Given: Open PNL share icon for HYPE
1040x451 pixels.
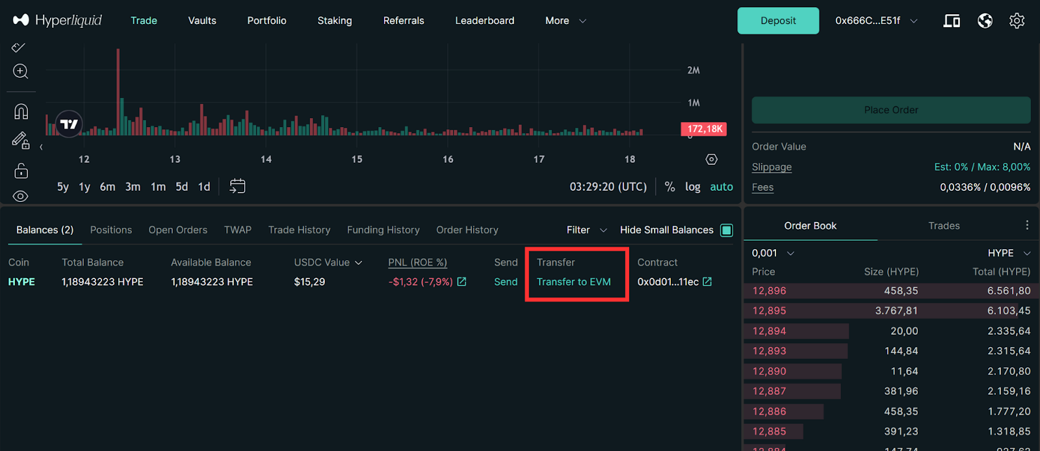Looking at the screenshot, I should pyautogui.click(x=462, y=282).
